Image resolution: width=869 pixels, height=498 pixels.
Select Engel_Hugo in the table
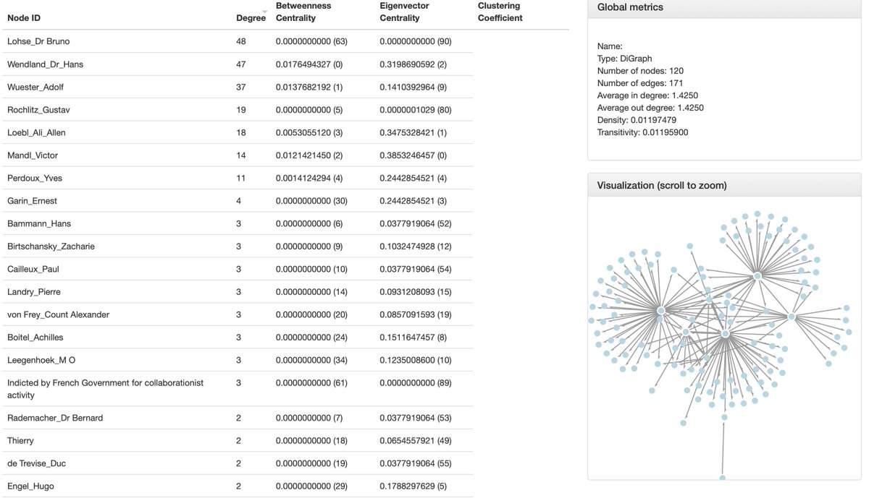coord(30,486)
